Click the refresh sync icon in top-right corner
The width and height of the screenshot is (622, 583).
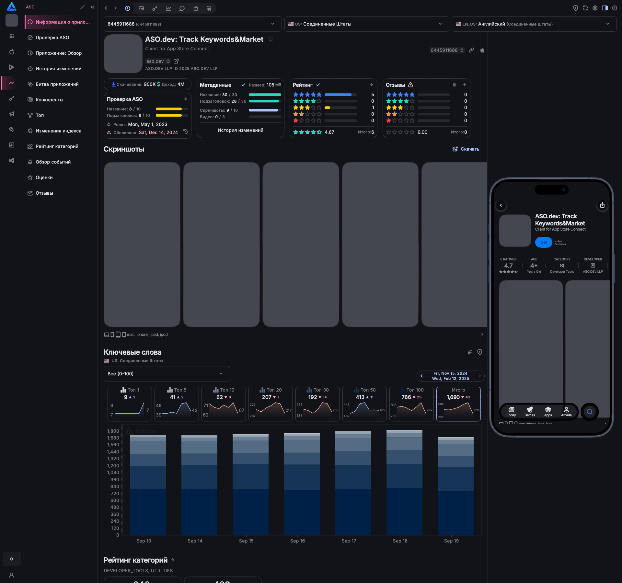pos(585,8)
